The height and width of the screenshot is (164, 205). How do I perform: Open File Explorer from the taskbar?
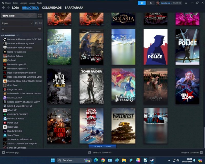124,160
